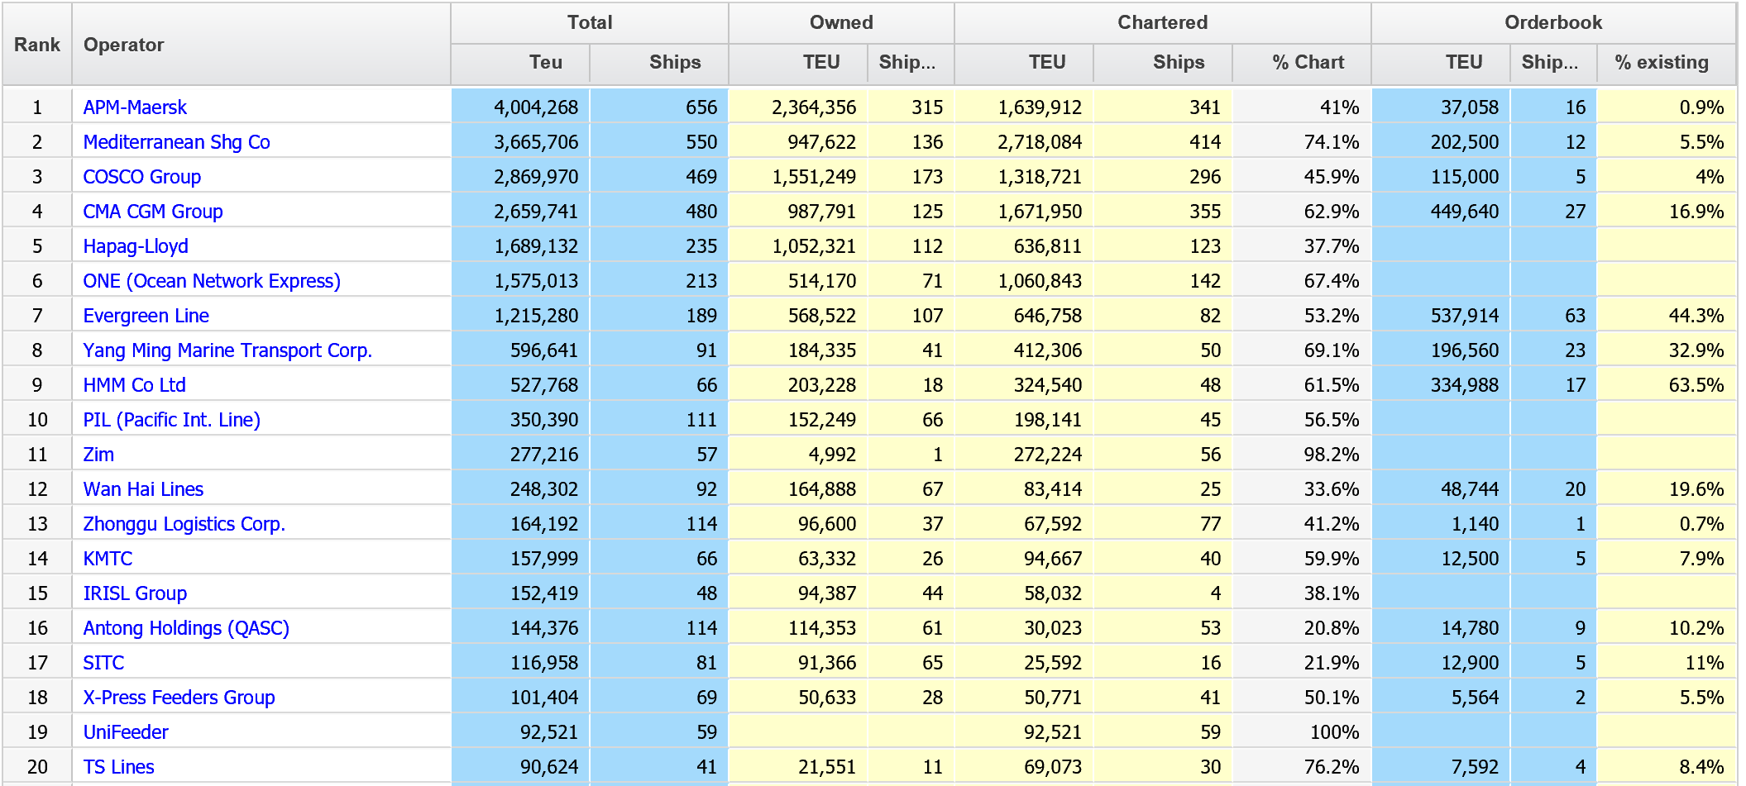
Task: Sort by the Rank column header
Action: pos(37,45)
